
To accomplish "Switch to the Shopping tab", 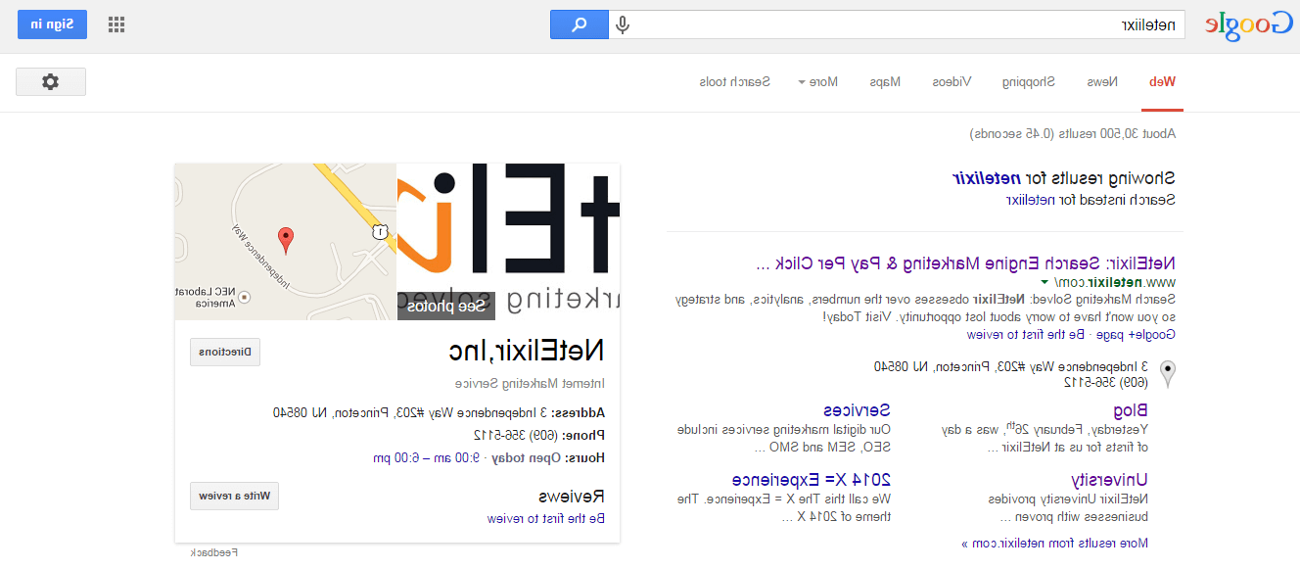I will coord(1029,82).
